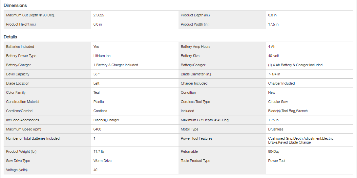This screenshot has width=357, height=178.
Task: Select the Worm Drive saw type value
Action: [103, 161]
